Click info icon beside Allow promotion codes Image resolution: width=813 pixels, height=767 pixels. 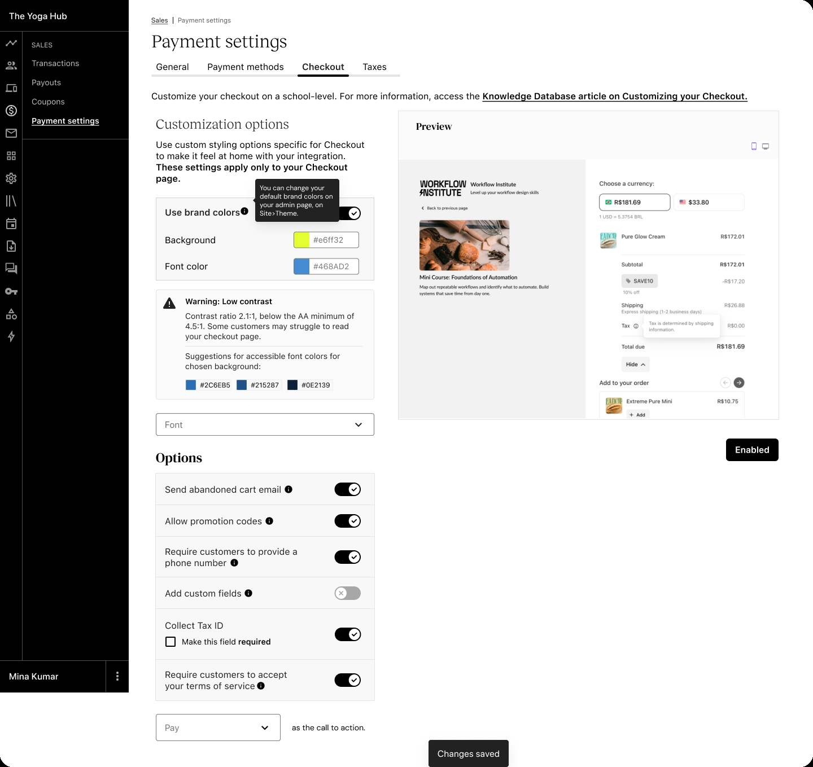[269, 521]
